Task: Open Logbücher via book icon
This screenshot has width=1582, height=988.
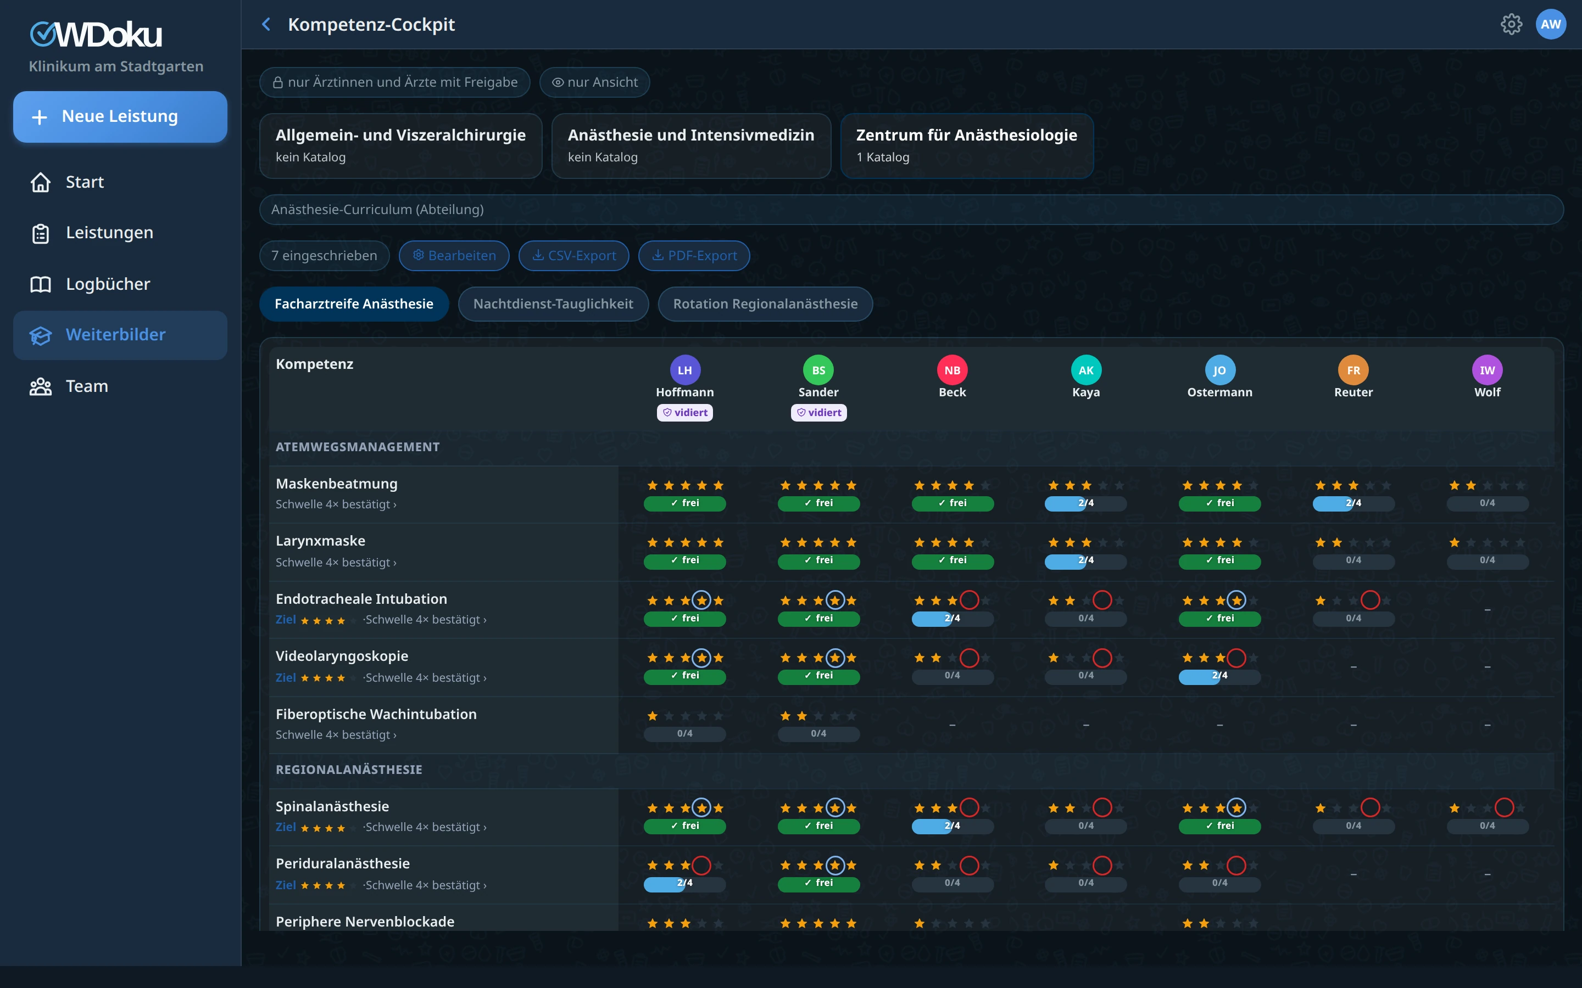Action: coord(41,284)
